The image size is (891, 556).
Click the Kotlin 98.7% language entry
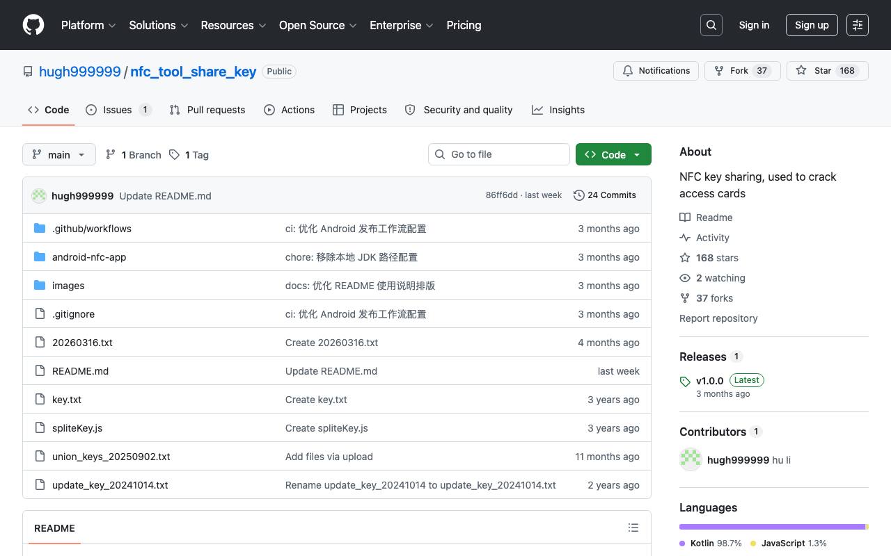711,543
